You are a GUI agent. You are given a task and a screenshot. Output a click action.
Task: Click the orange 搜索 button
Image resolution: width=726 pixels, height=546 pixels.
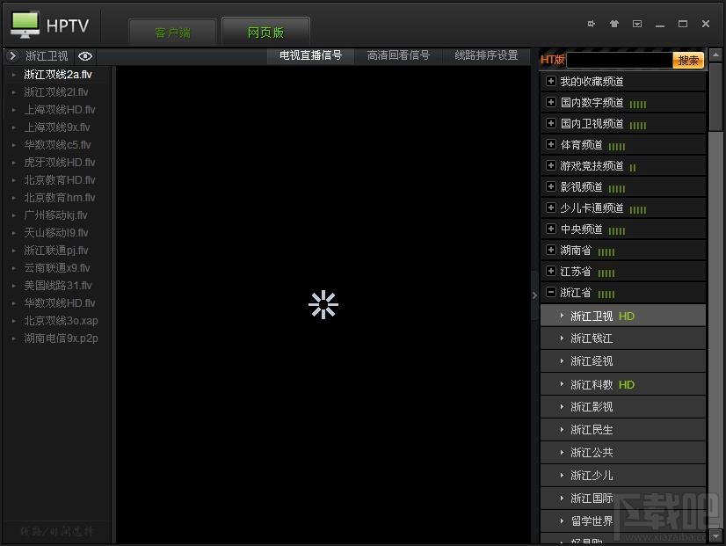tap(688, 60)
